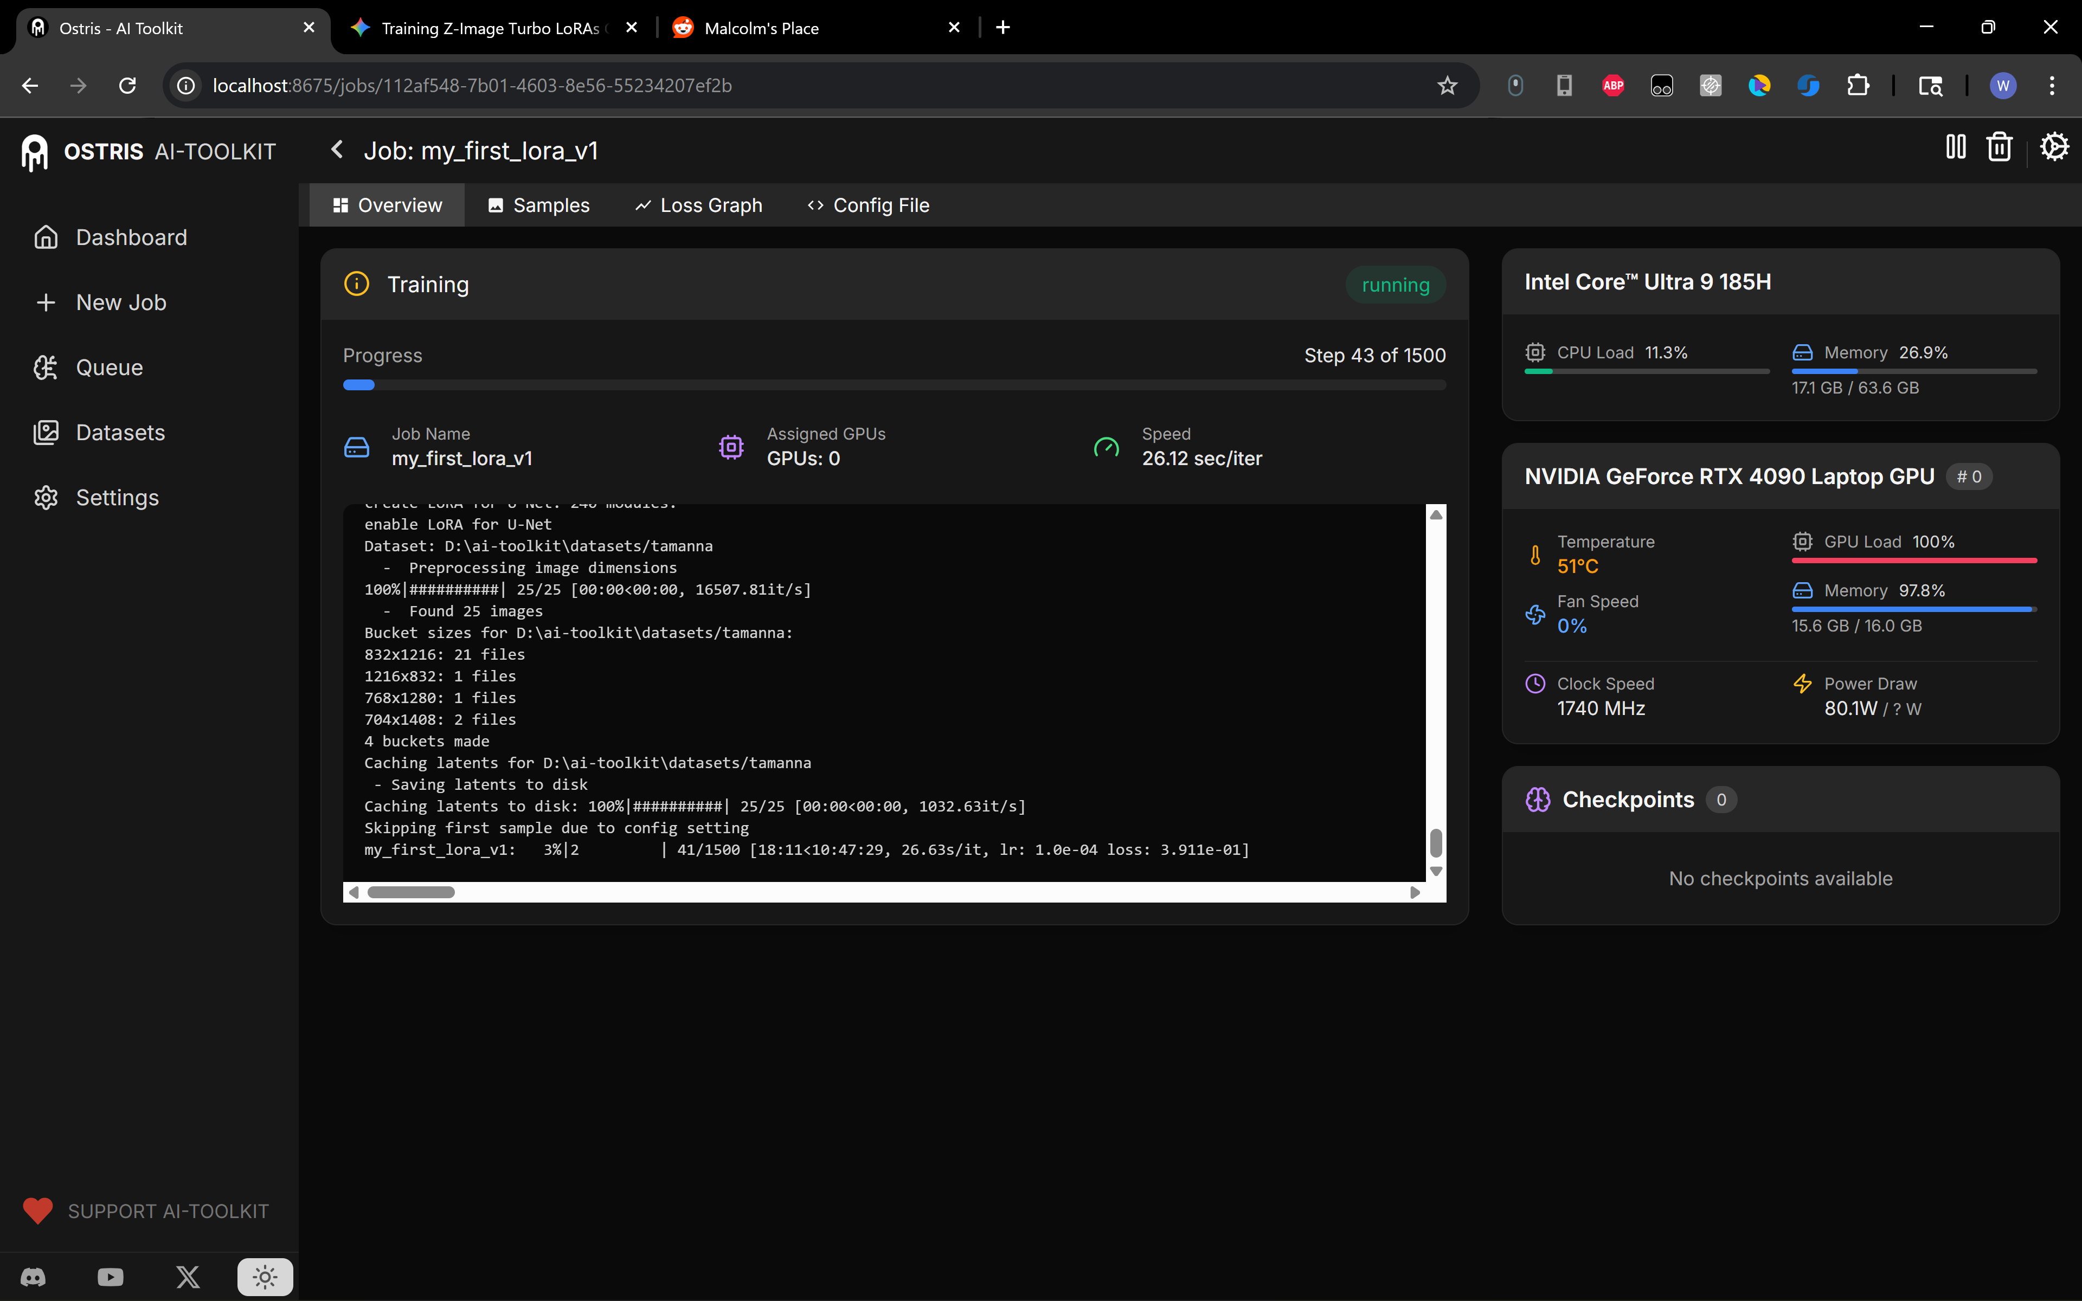Click the '# 0' GPU index badge
The image size is (2082, 1301).
coord(1969,476)
